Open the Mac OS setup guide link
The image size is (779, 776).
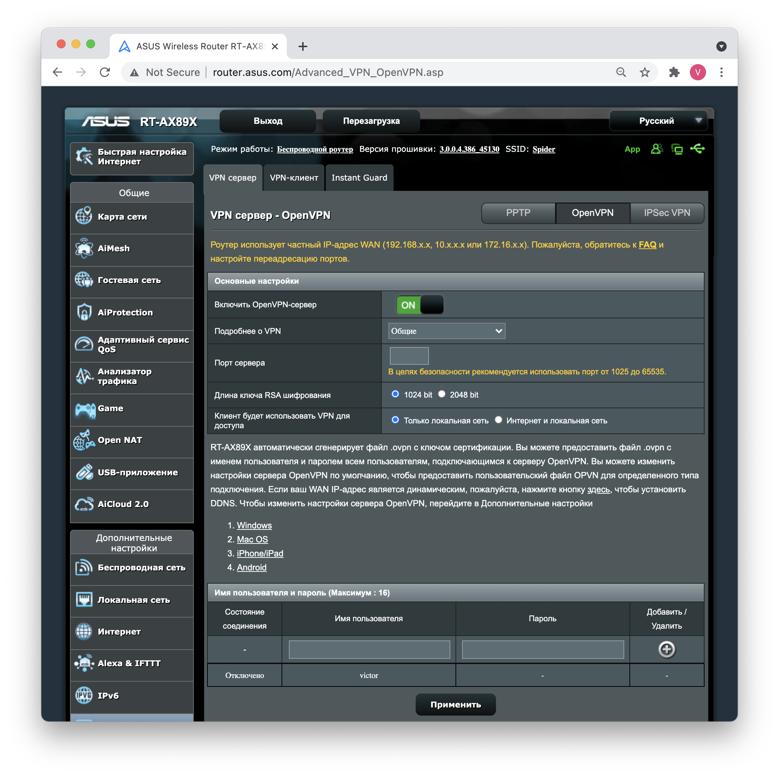[252, 539]
